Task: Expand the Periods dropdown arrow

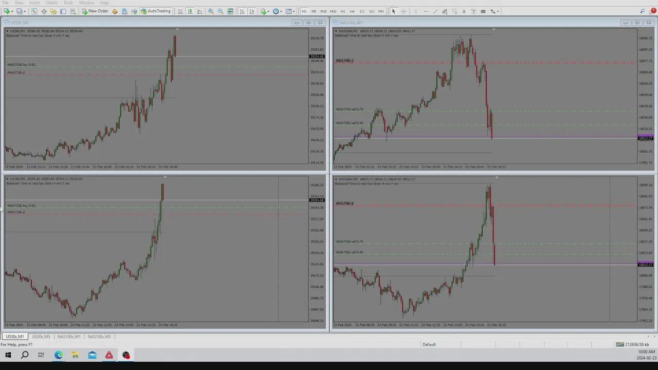Action: 281,11
